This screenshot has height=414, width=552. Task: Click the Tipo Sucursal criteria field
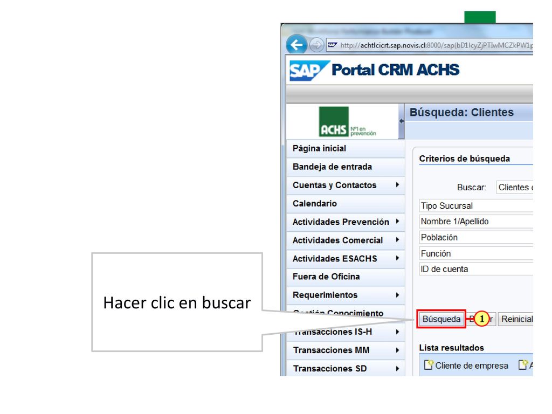coord(476,205)
